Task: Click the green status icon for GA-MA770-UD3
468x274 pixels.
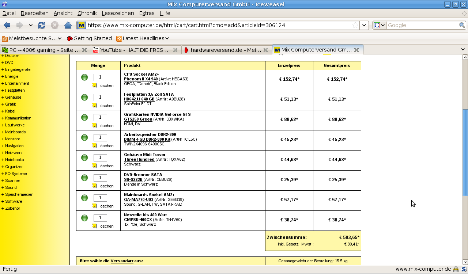Action: tap(84, 198)
